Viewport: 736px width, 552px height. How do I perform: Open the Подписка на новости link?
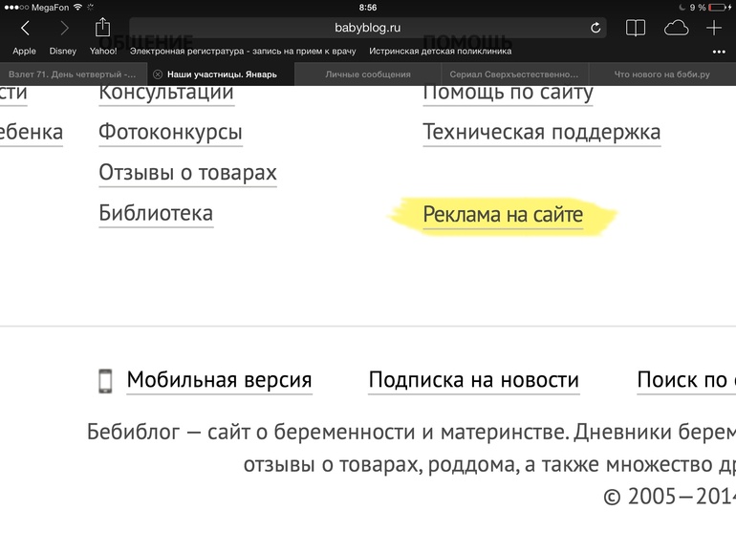click(473, 380)
